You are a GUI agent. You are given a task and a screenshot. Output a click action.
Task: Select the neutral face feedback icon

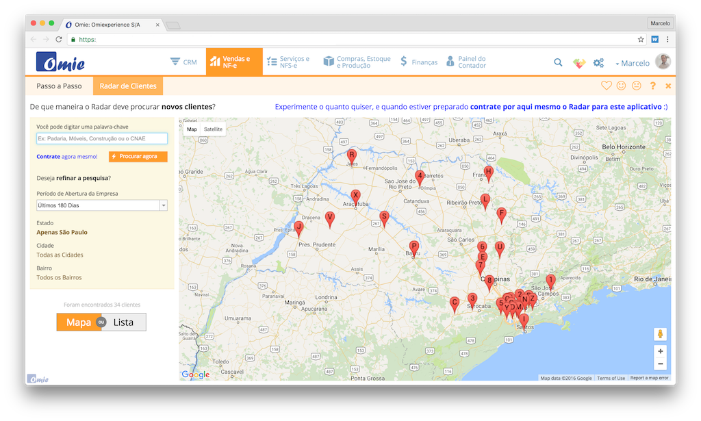[637, 86]
